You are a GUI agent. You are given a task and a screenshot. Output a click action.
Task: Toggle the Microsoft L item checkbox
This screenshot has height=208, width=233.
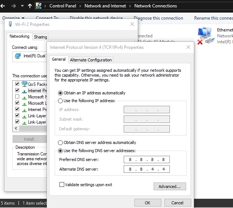coord(17,103)
